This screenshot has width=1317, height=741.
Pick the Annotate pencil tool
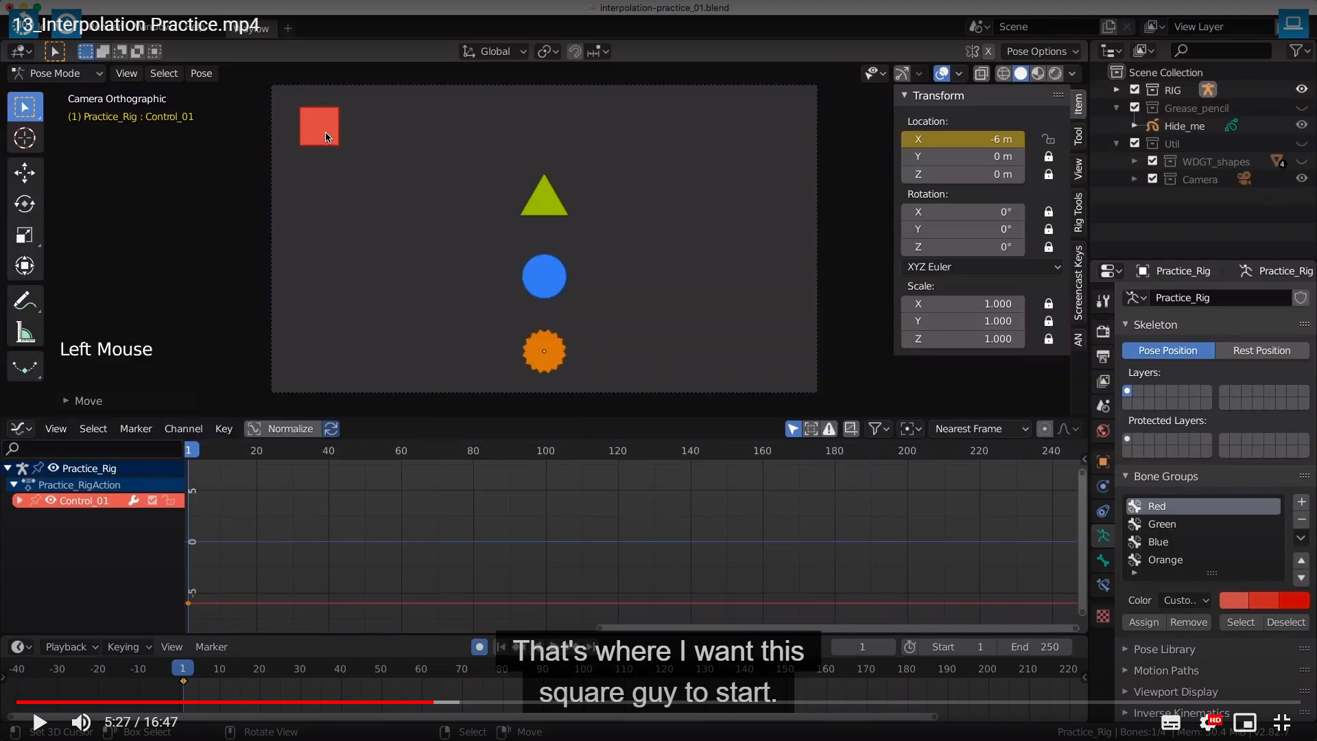pyautogui.click(x=25, y=301)
